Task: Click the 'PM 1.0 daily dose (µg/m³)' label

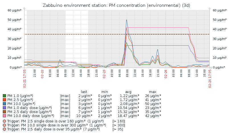Action: click(x=30, y=108)
